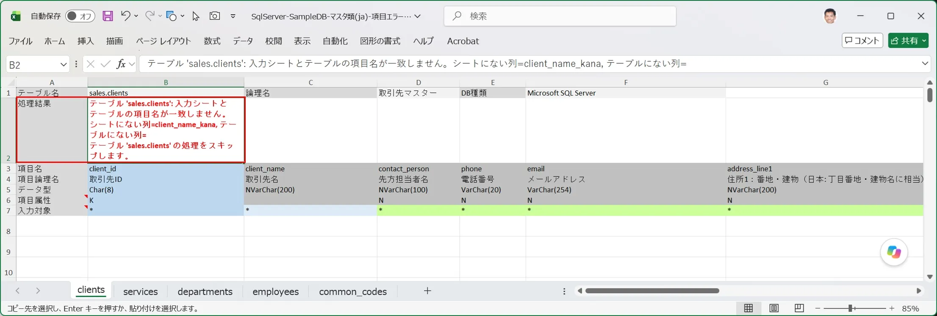Switch to Page Break Preview icon
Screen dimensions: 937x316
(x=799, y=308)
